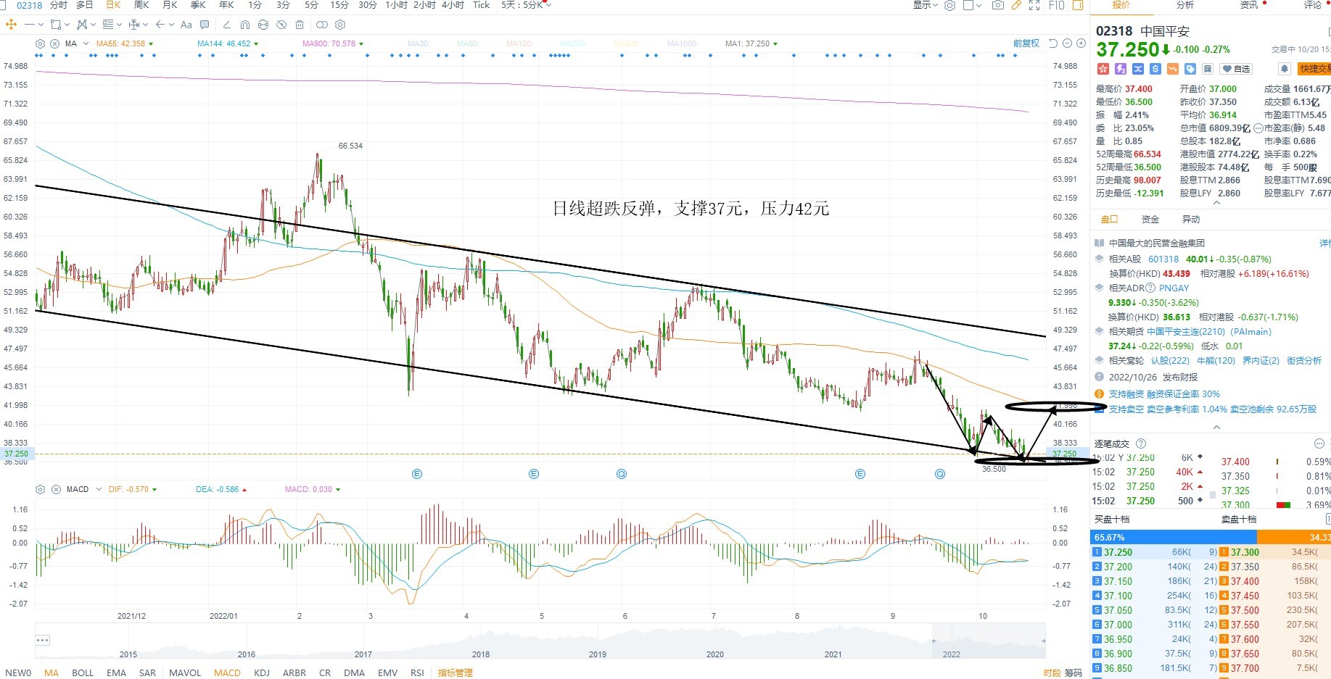Image resolution: width=1331 pixels, height=679 pixels.
Task: Hide all drawings with the eye-slash icon
Action: (281, 25)
